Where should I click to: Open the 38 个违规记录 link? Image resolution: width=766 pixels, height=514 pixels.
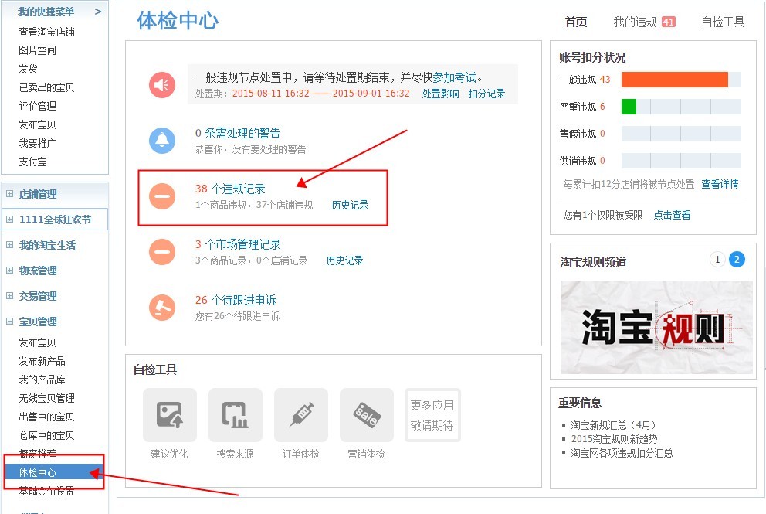click(x=230, y=189)
